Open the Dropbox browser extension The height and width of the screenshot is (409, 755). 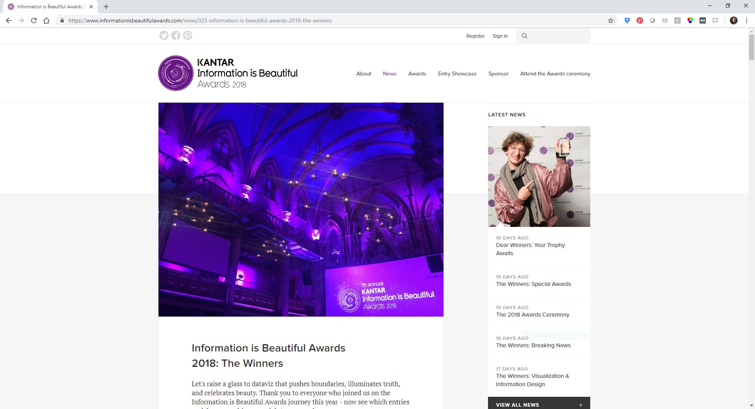pos(627,20)
